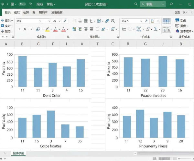194x161 pixels.
Task: Select column header A
Action: click(6, 44)
